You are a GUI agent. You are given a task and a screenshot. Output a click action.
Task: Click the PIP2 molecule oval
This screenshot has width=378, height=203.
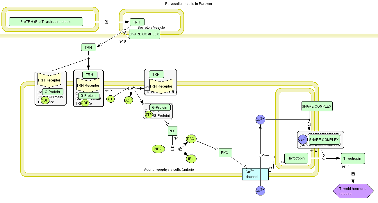(158, 149)
